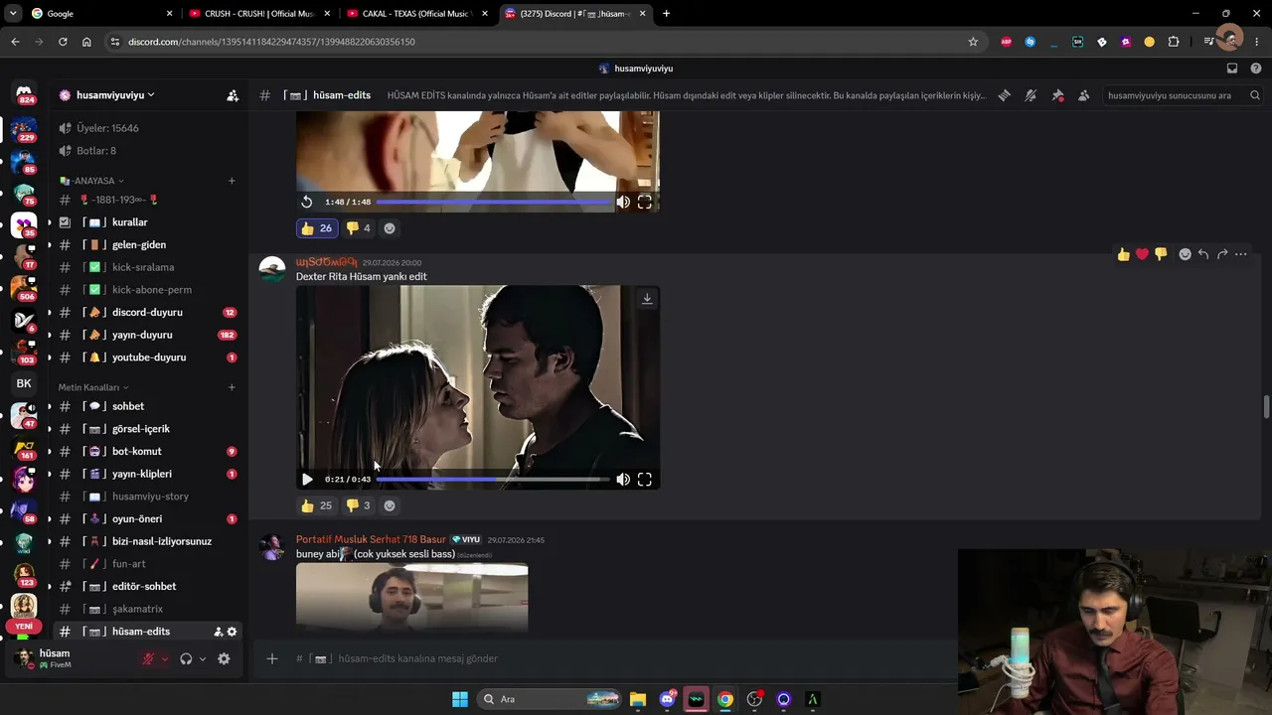Image resolution: width=1272 pixels, height=715 pixels.
Task: Invite people using the server header icon
Action: (x=232, y=95)
